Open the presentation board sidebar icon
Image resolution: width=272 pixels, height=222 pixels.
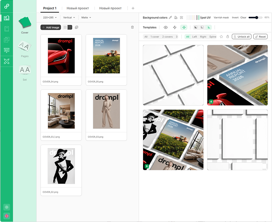click(7, 50)
